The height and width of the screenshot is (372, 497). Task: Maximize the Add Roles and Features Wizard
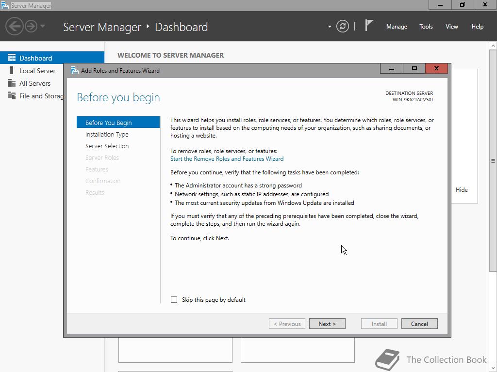click(414, 68)
